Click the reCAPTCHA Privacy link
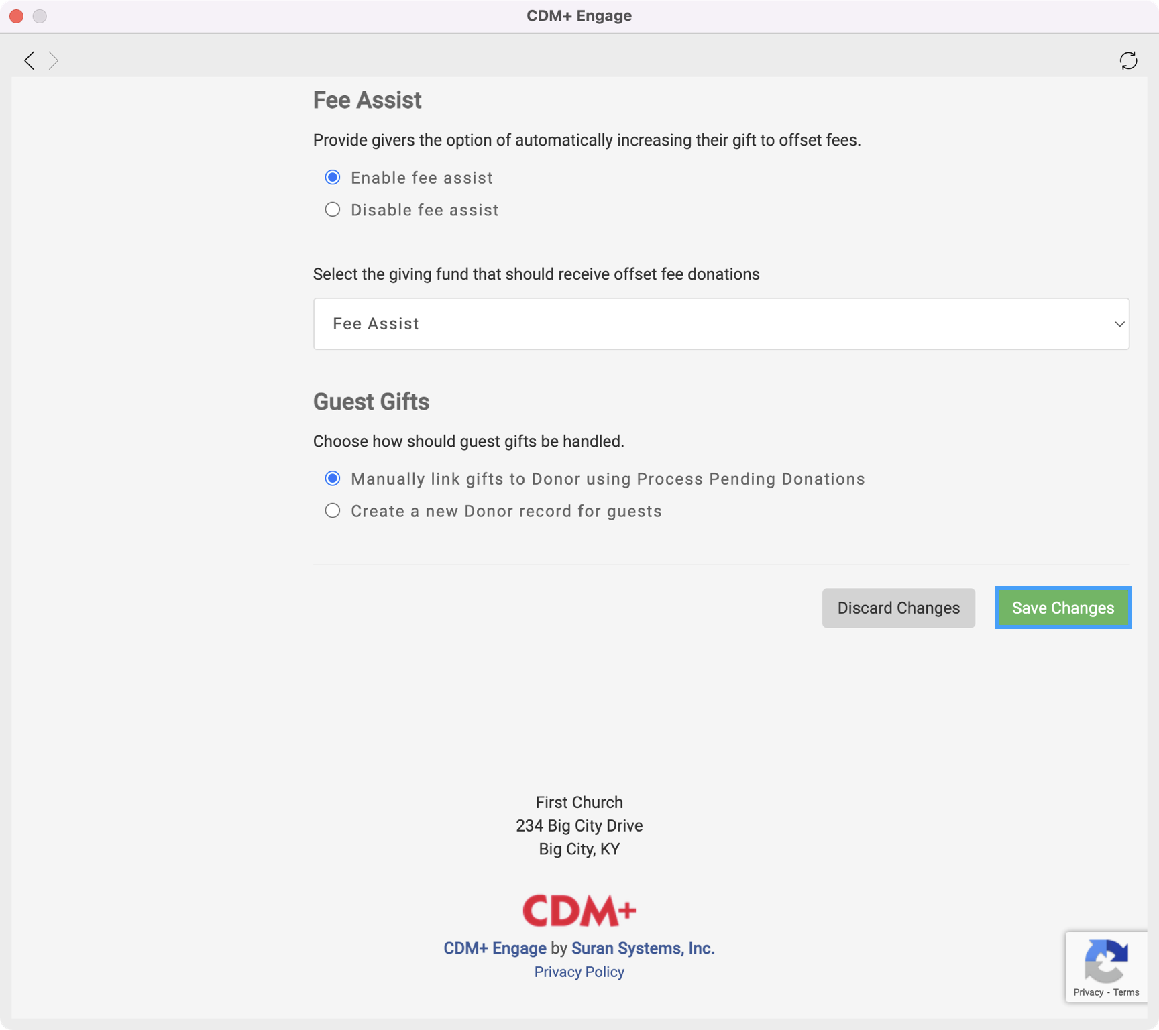This screenshot has height=1030, width=1159. [x=1088, y=992]
